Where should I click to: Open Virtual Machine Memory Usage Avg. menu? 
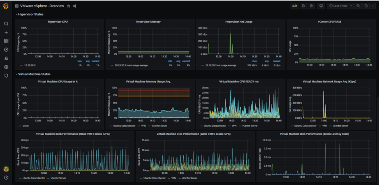coord(148,82)
